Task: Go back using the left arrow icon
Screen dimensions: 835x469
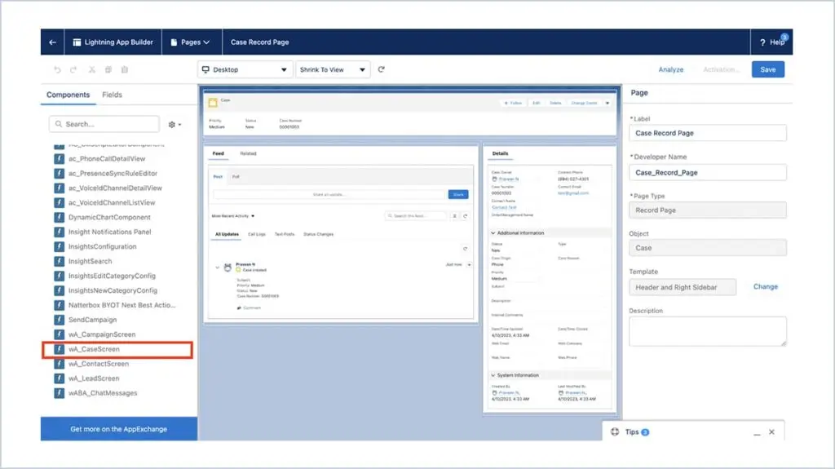Action: 52,42
